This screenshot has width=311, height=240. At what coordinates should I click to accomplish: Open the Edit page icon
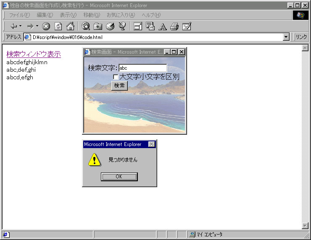187,26
